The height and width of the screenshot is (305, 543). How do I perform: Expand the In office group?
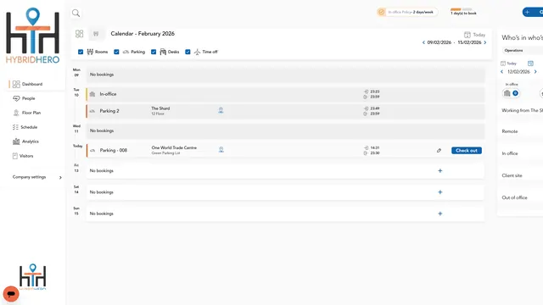click(x=510, y=153)
